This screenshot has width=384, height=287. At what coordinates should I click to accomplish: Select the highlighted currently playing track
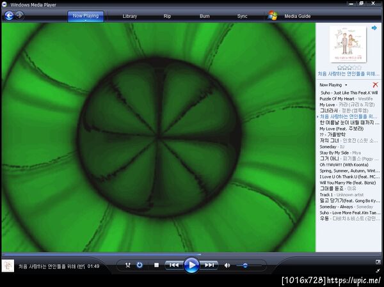349,117
